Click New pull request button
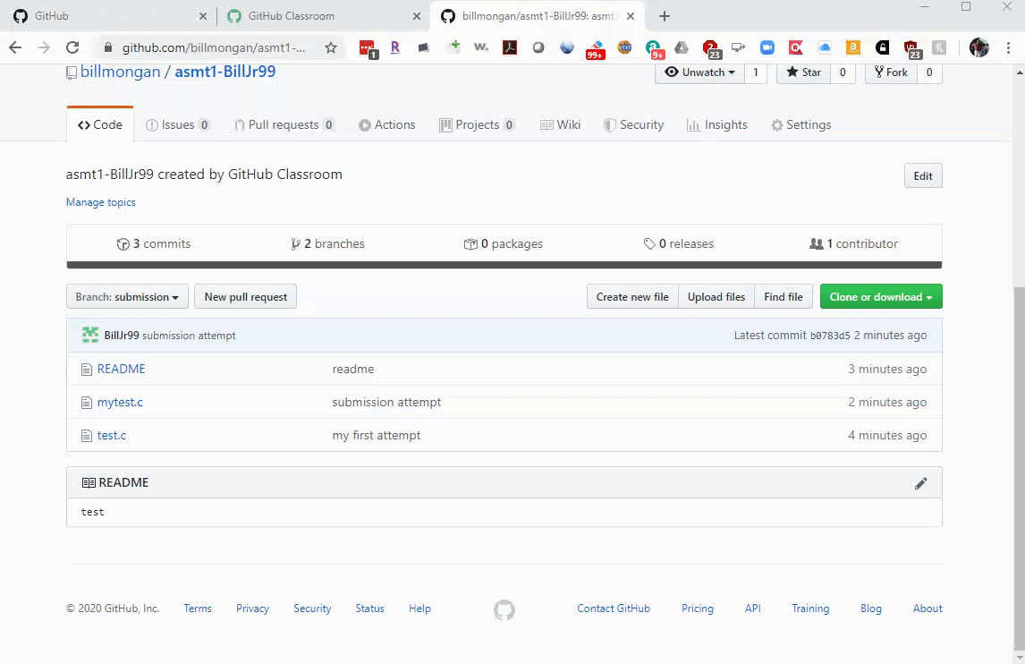The image size is (1025, 664). click(x=245, y=297)
